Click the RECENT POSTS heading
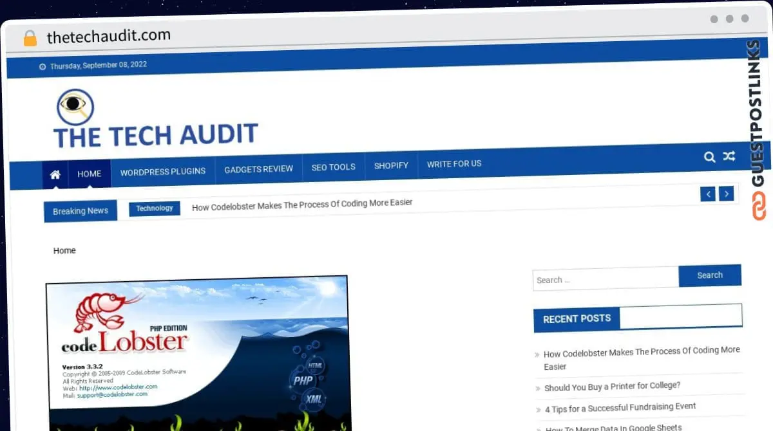 (577, 319)
